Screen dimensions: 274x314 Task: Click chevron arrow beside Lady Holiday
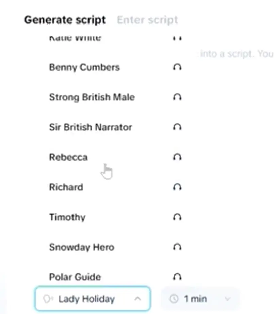click(138, 299)
